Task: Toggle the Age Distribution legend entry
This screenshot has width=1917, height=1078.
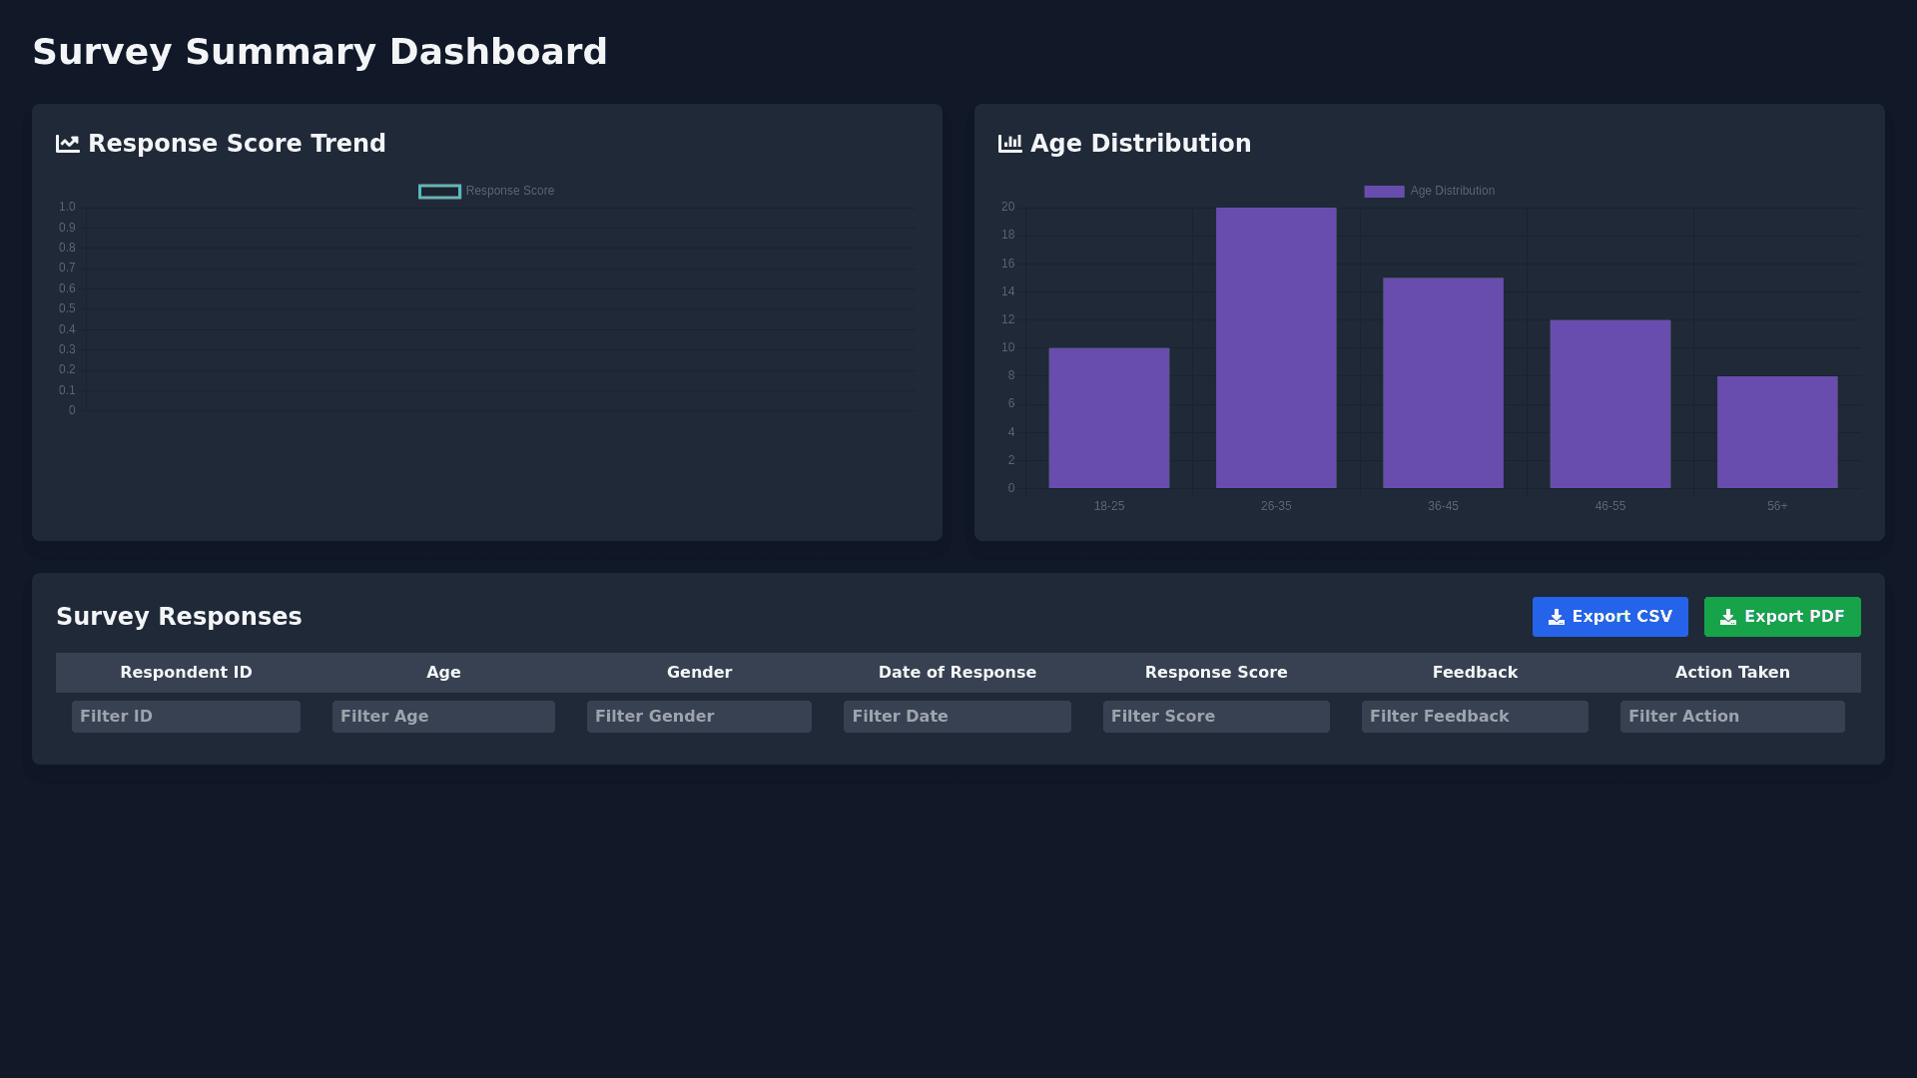Action: (x=1429, y=191)
